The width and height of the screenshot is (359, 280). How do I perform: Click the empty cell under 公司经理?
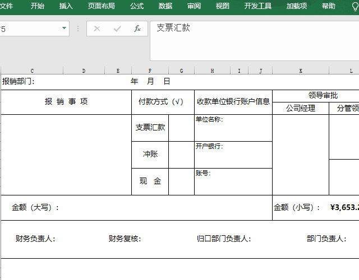[301, 155]
